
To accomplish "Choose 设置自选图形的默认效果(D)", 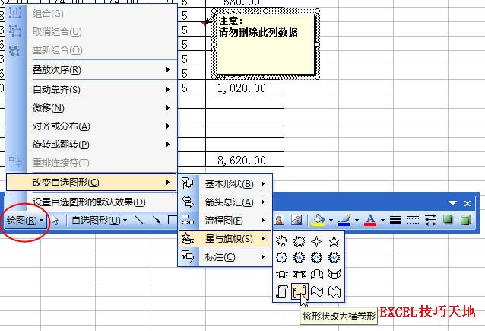I will [x=89, y=202].
